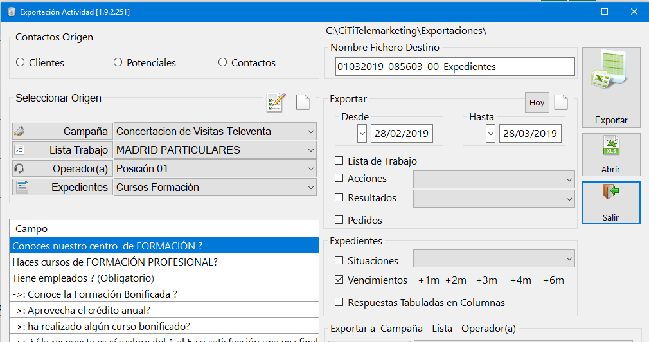Click Salir to exit the window
This screenshot has width=649, height=342.
click(x=611, y=203)
